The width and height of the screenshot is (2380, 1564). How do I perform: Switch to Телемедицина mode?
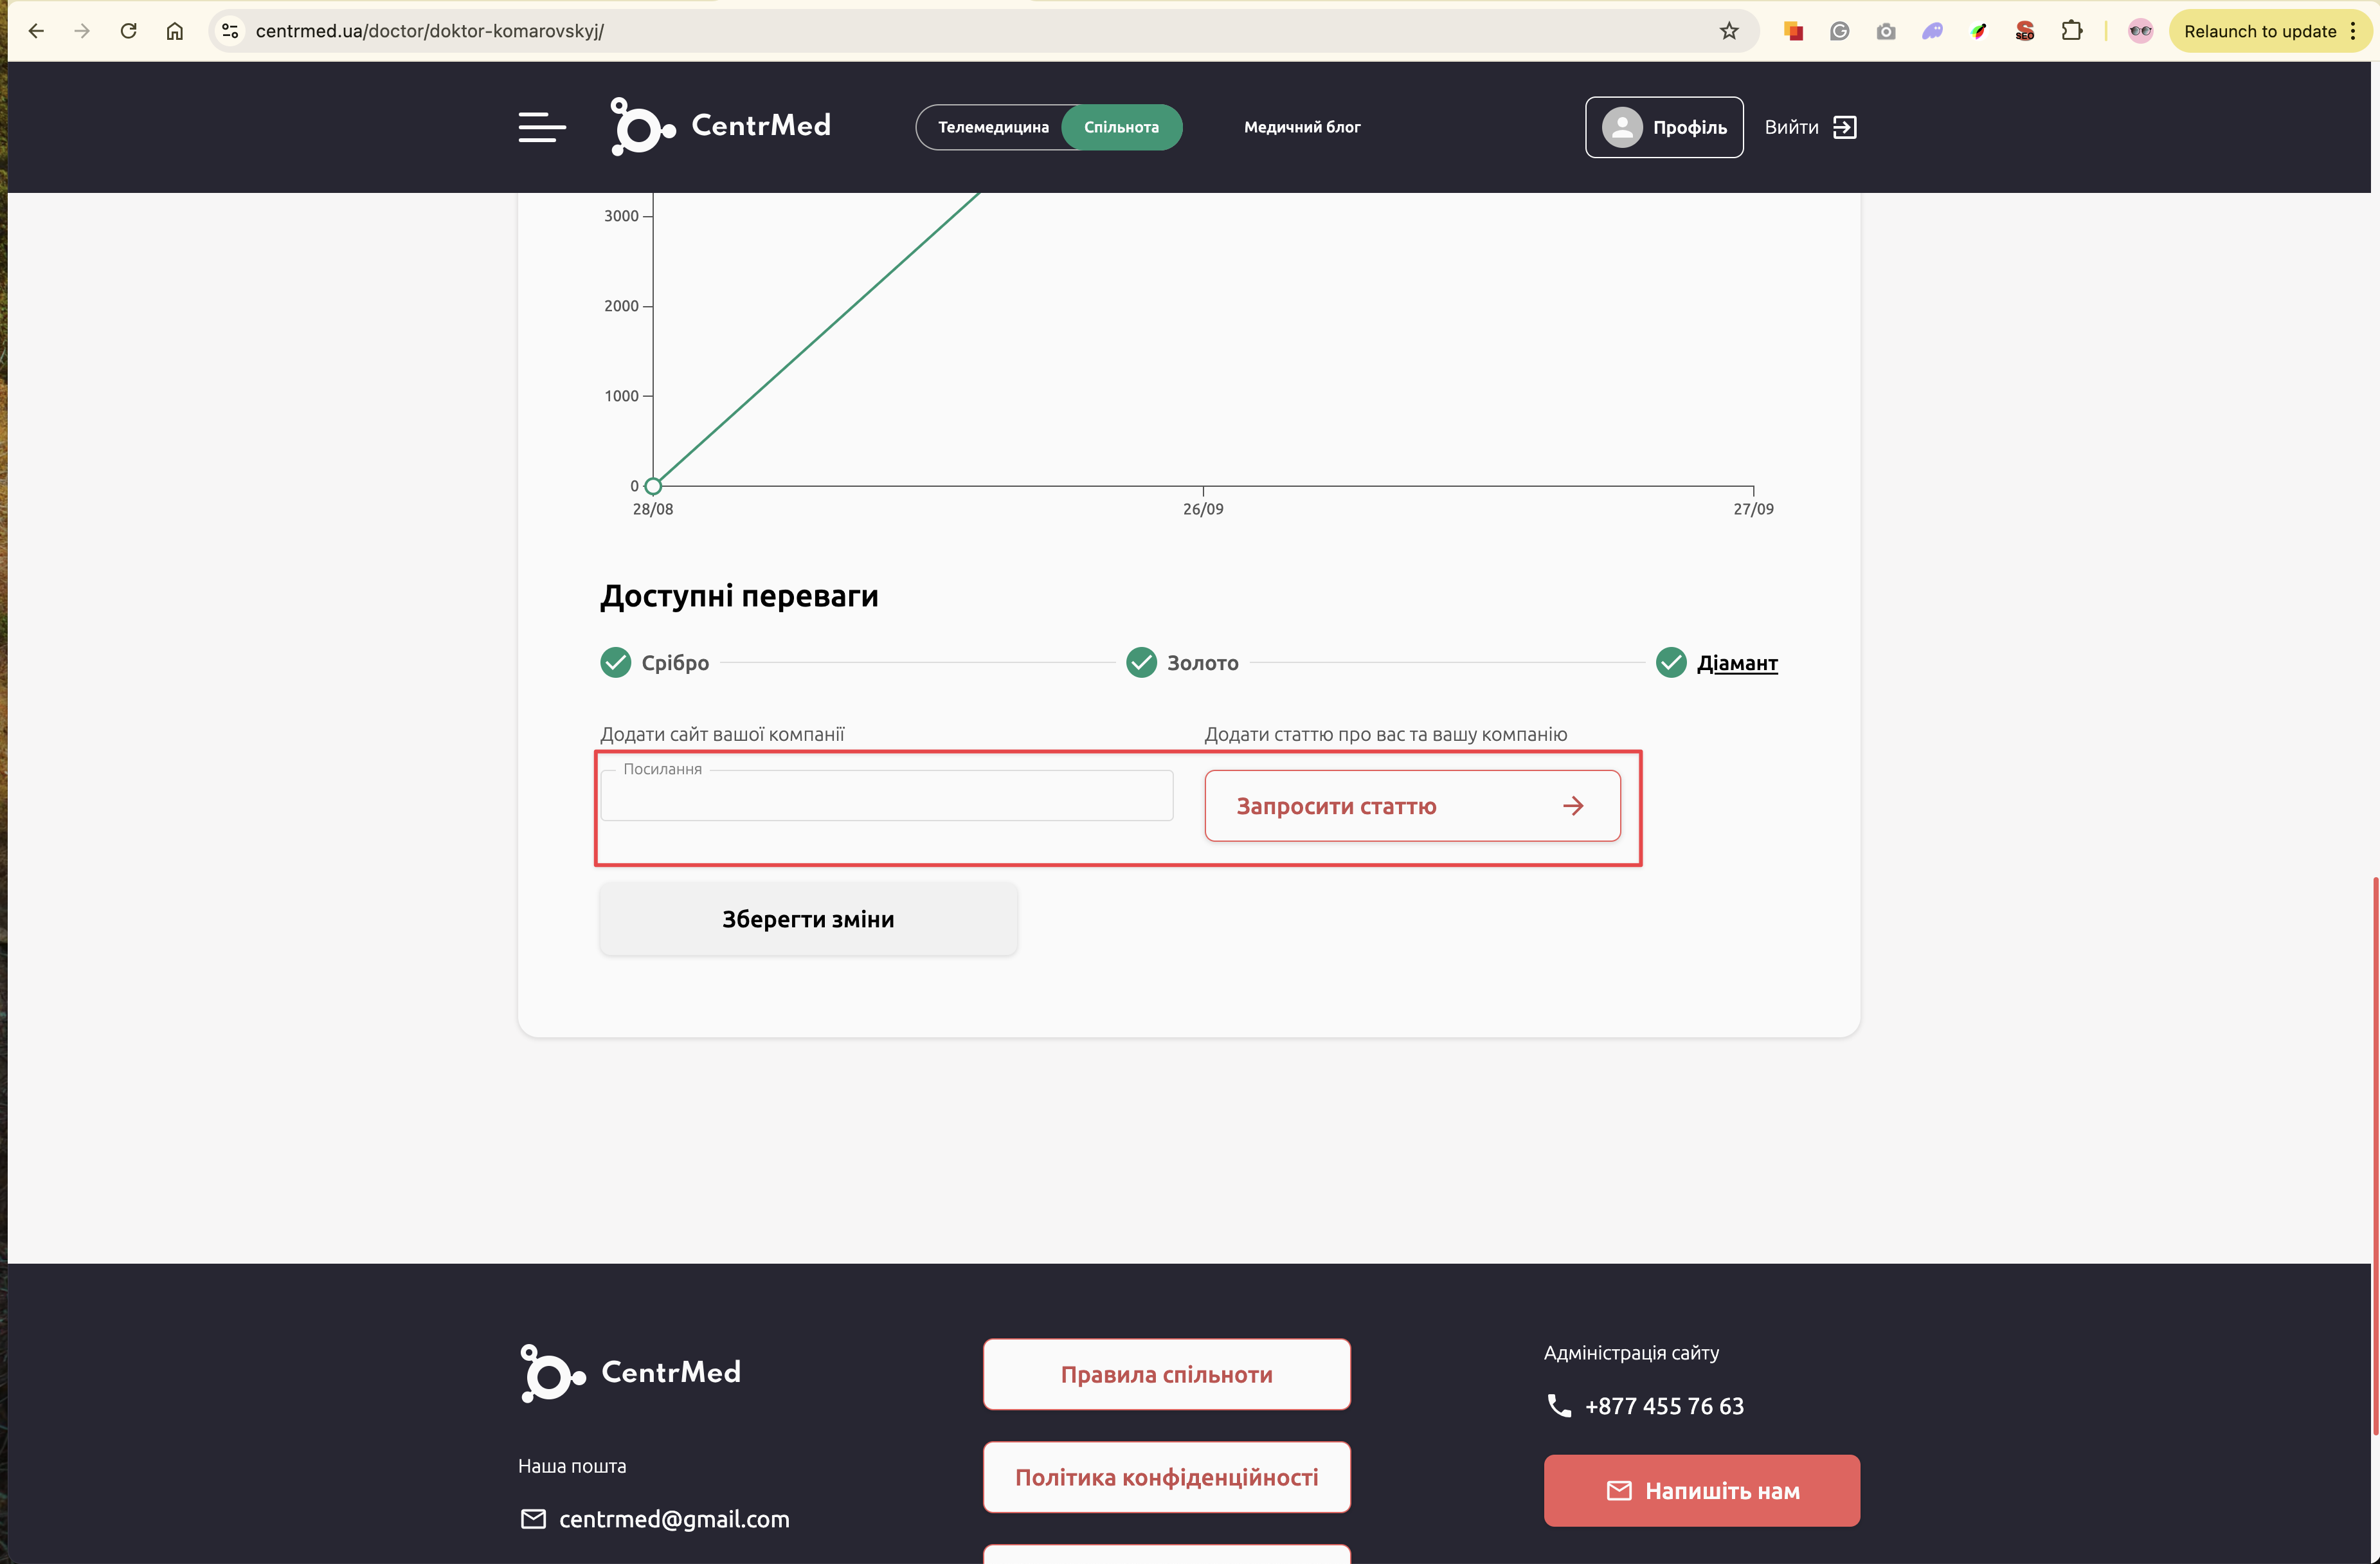992,127
